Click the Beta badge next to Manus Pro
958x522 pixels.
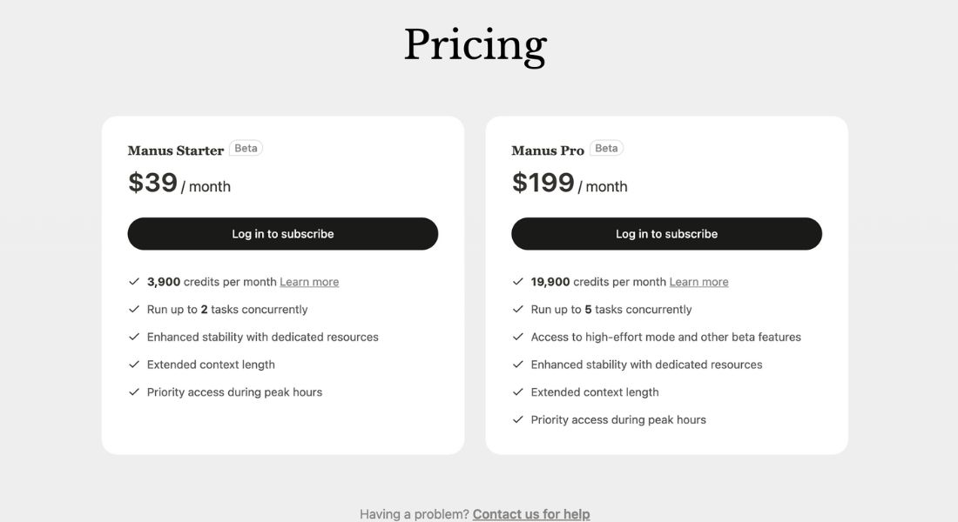tap(606, 149)
